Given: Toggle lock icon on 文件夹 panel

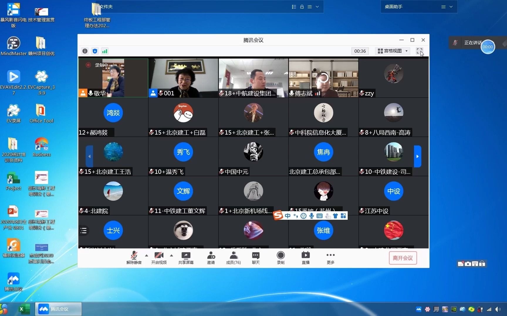Looking at the screenshot, I should pyautogui.click(x=302, y=7).
